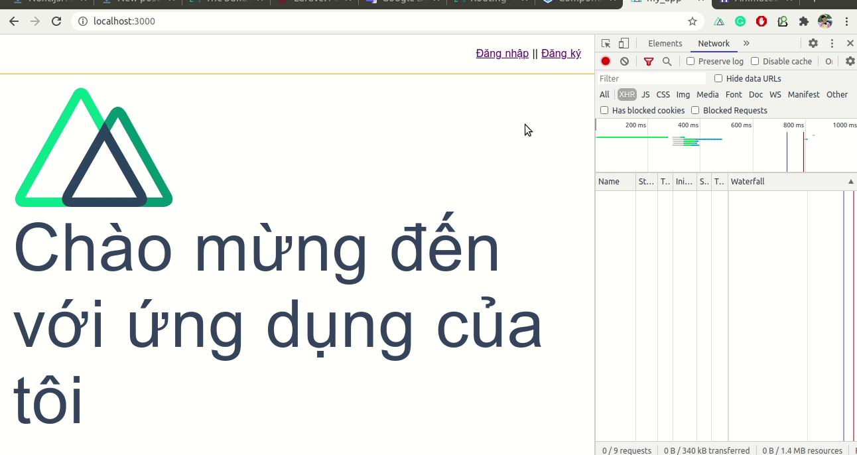Filter network requests by Other

coord(837,94)
